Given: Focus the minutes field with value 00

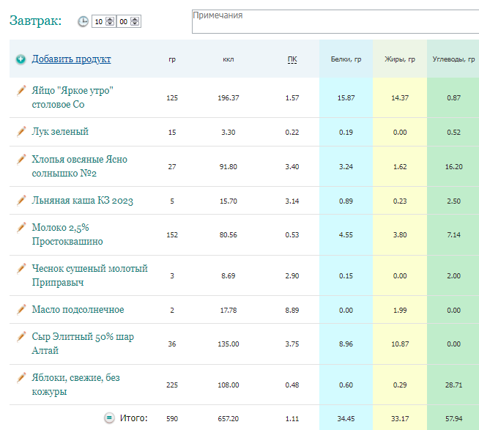Looking at the screenshot, I should (129, 21).
